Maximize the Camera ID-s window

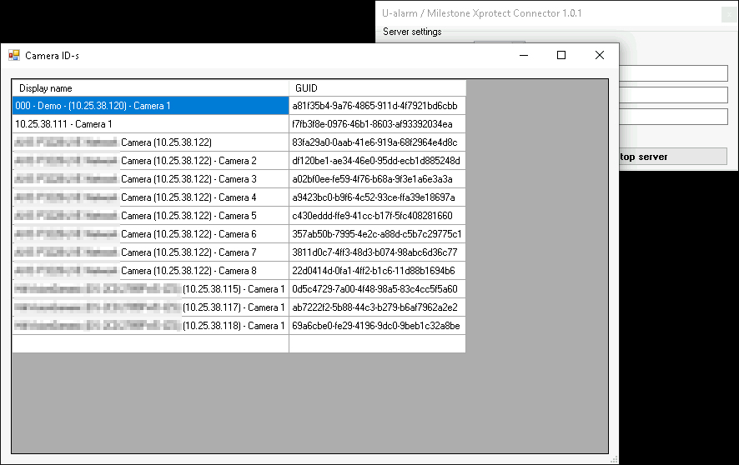tap(561, 56)
